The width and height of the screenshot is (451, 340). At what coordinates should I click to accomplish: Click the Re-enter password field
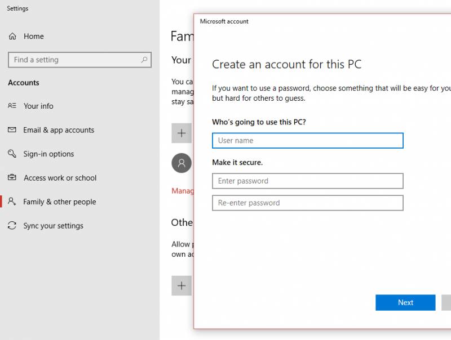click(308, 203)
